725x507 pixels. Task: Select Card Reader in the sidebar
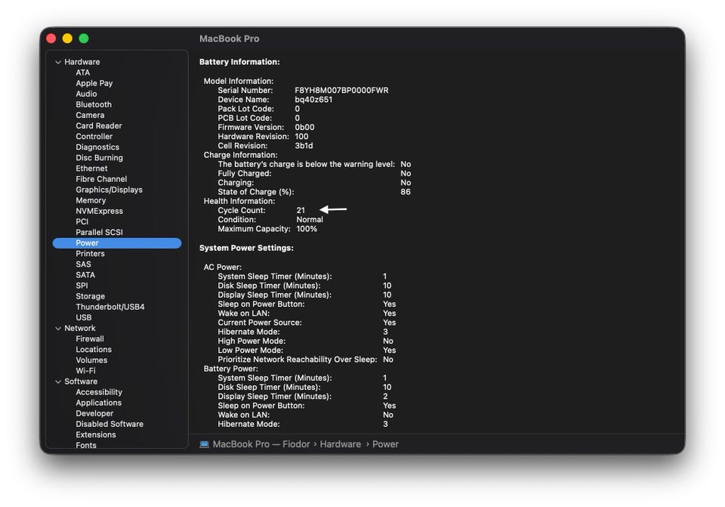pos(99,126)
